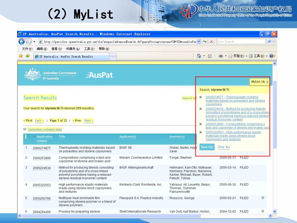Click the Save list button

click(x=207, y=147)
